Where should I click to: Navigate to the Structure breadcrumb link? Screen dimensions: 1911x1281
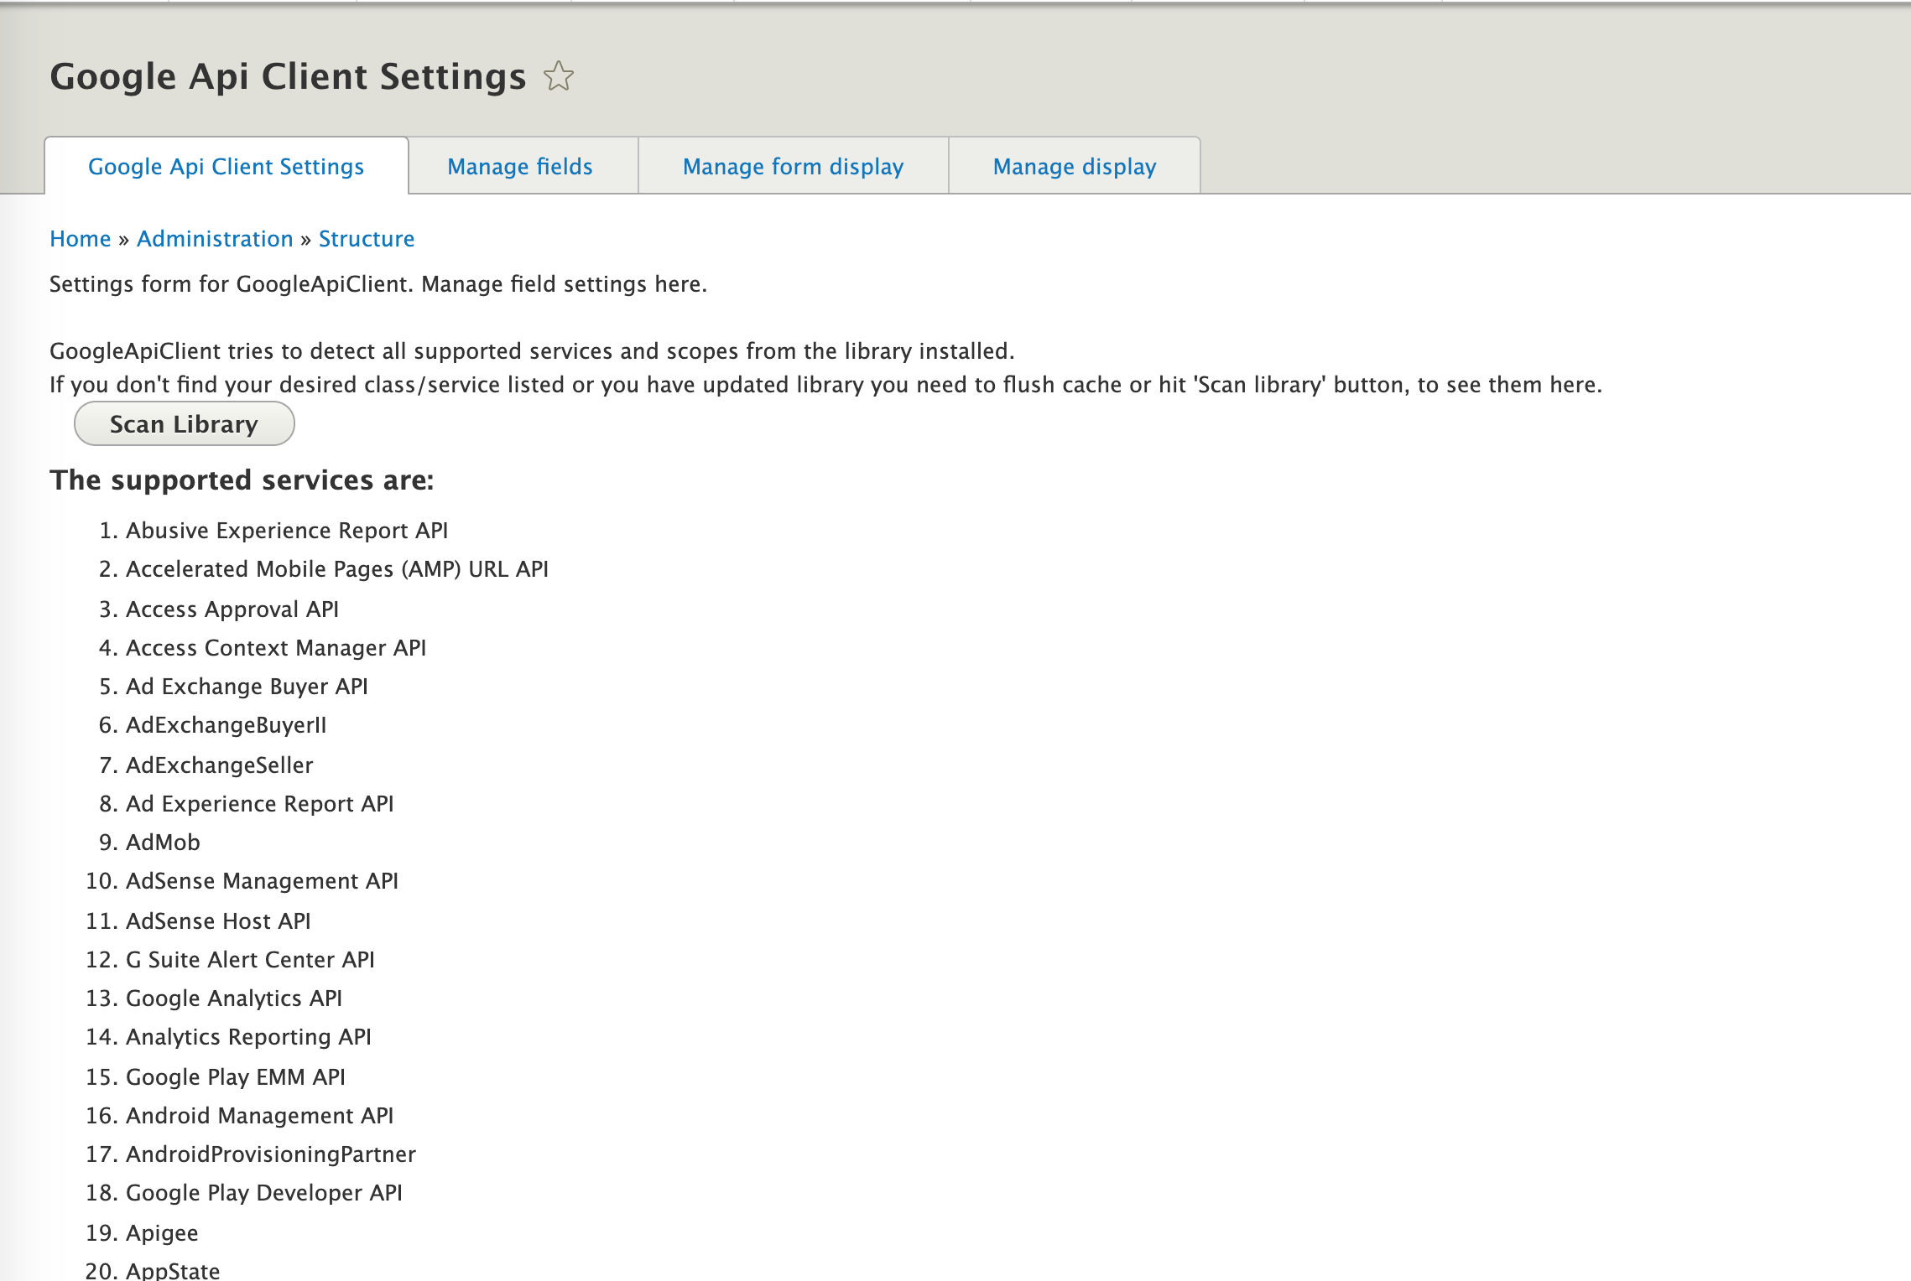click(367, 239)
